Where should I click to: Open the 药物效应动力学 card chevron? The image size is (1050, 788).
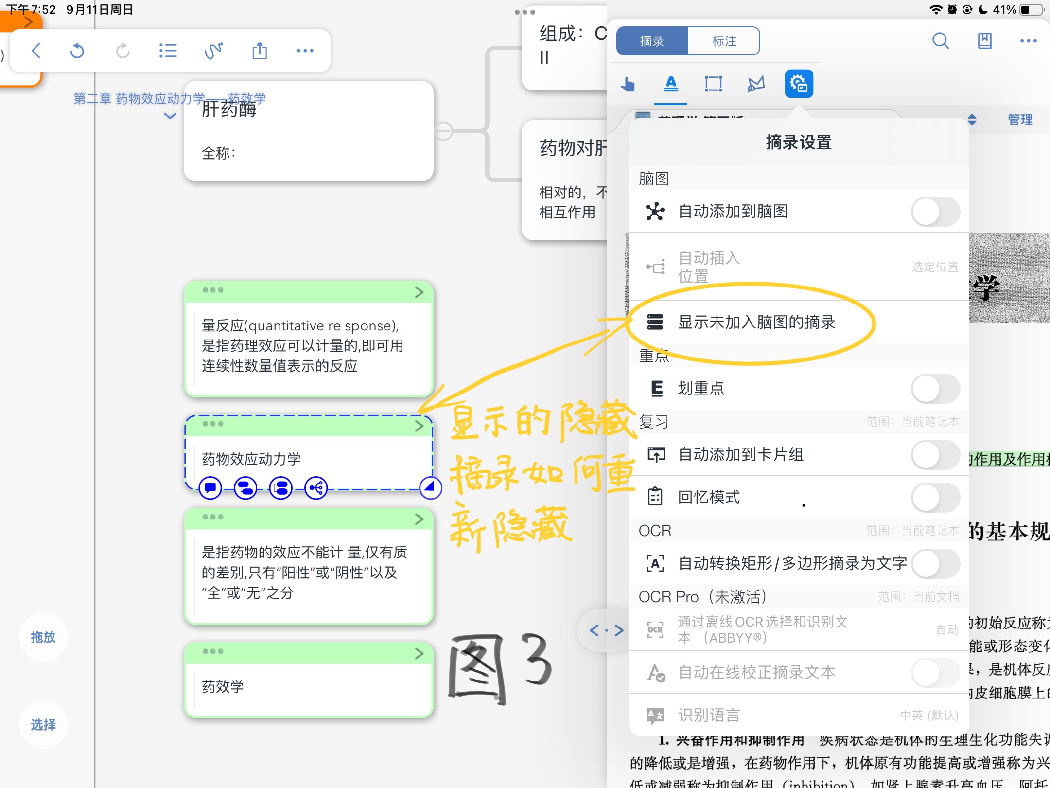419,426
